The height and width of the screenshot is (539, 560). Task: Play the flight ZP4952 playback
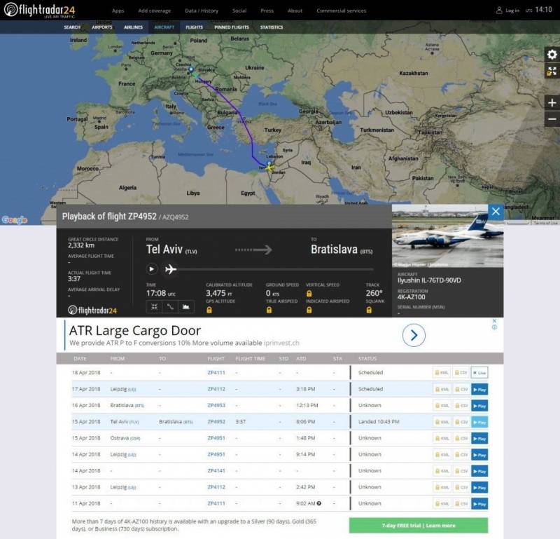[x=151, y=269]
